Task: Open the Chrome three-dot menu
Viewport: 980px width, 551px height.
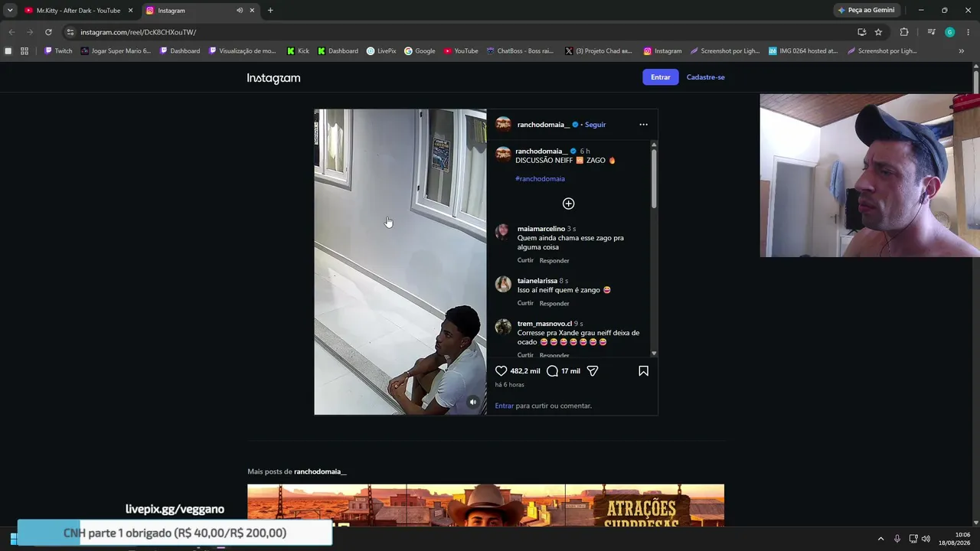Action: 969,32
